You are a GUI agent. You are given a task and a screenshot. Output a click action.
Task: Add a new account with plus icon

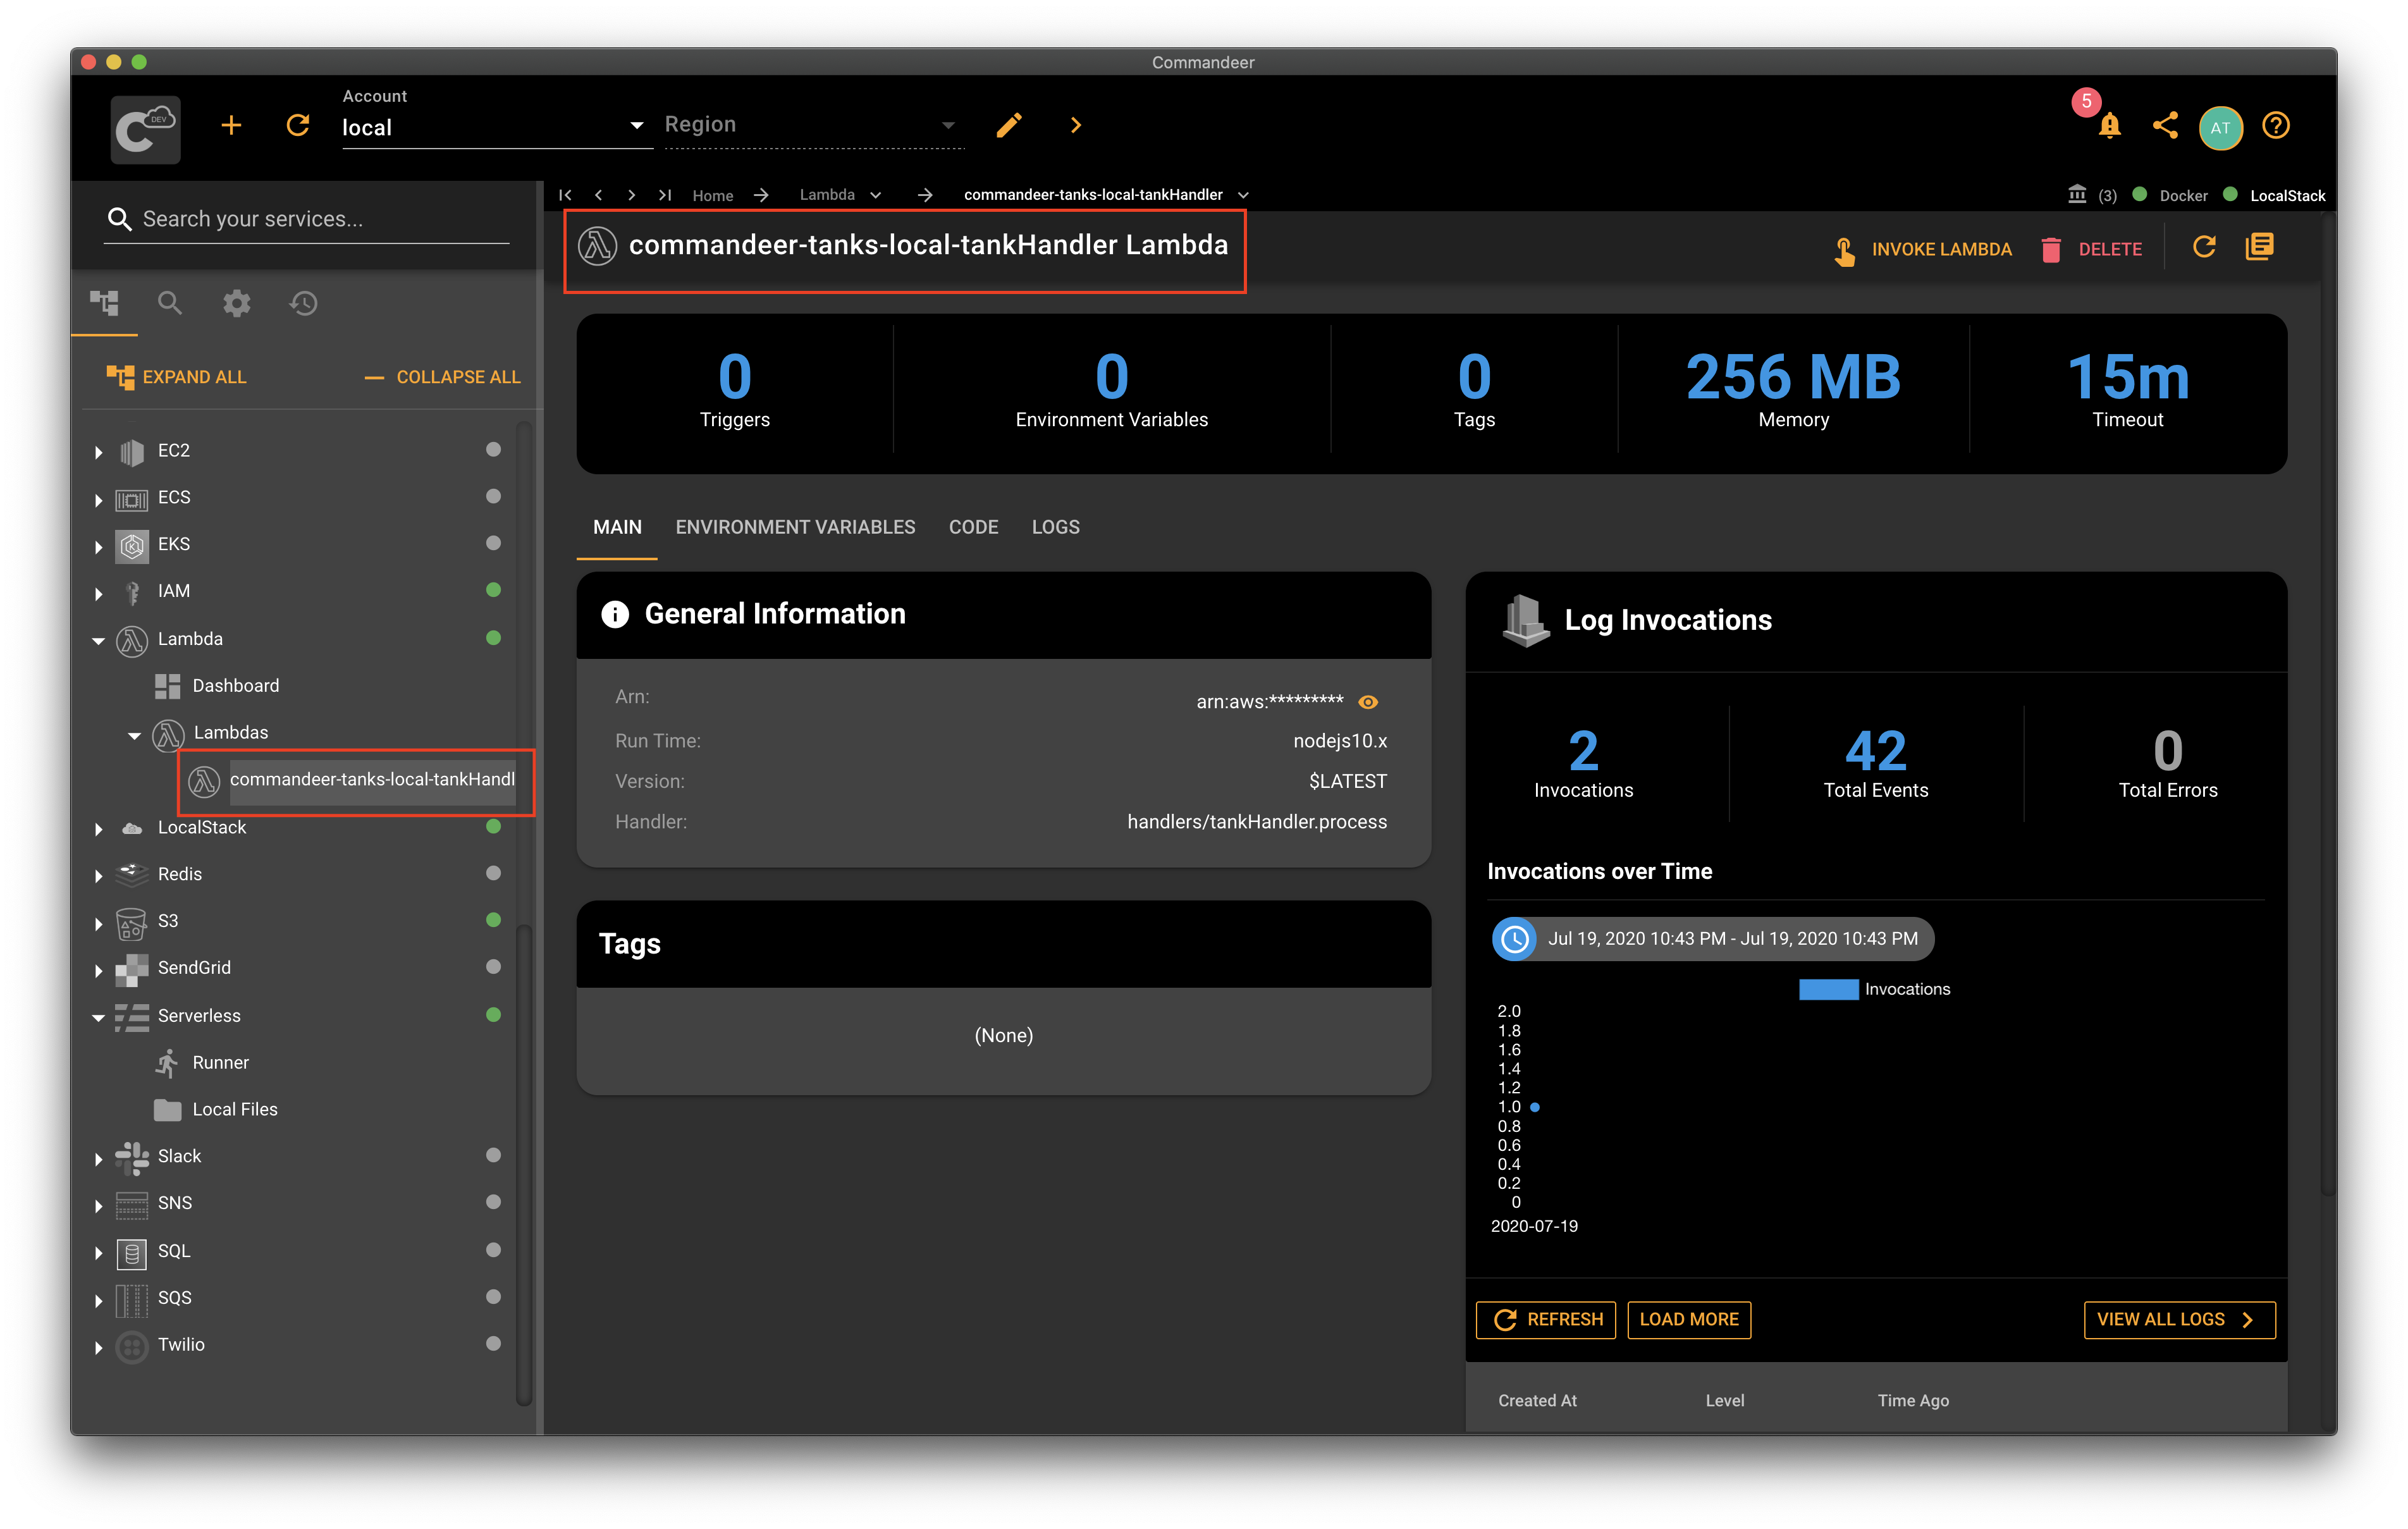pos(231,125)
